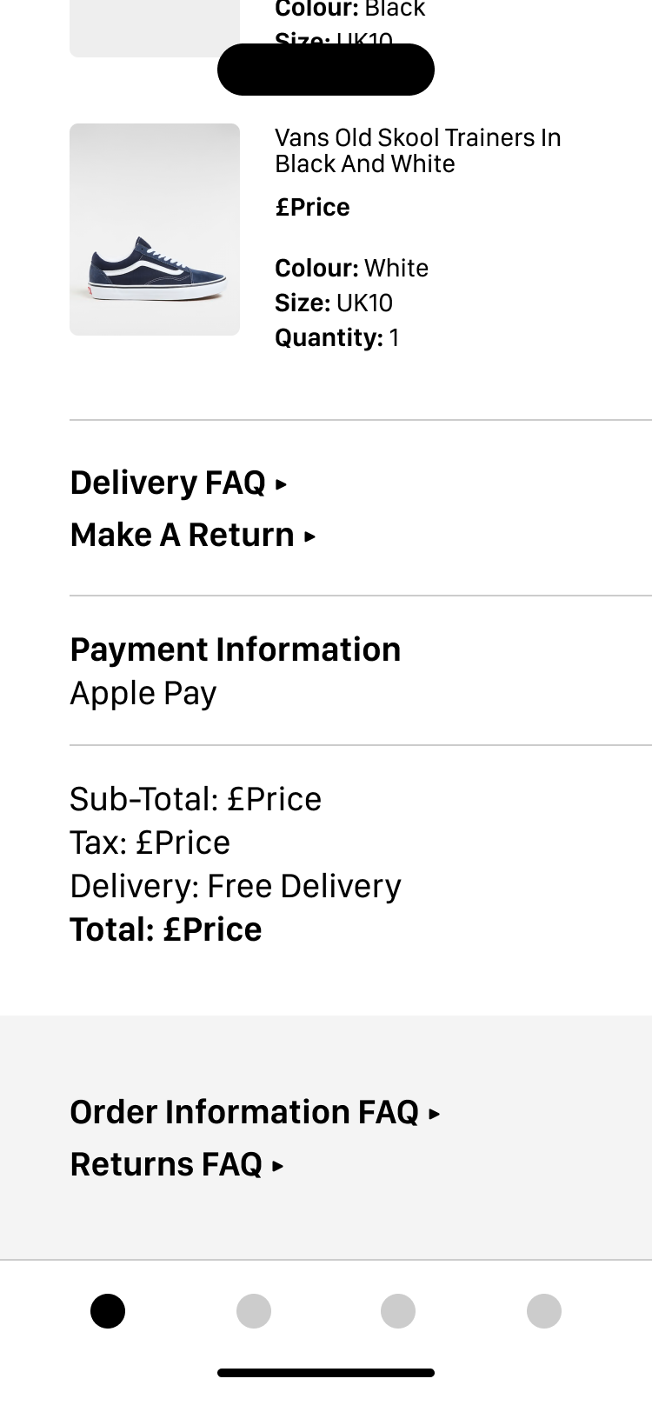Viewport: 652px width, 1412px height.
Task: Open the Vans trainer product thumbnail
Action: pyautogui.click(x=155, y=230)
